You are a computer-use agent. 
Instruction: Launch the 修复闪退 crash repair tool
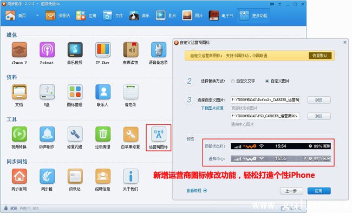coord(75,134)
